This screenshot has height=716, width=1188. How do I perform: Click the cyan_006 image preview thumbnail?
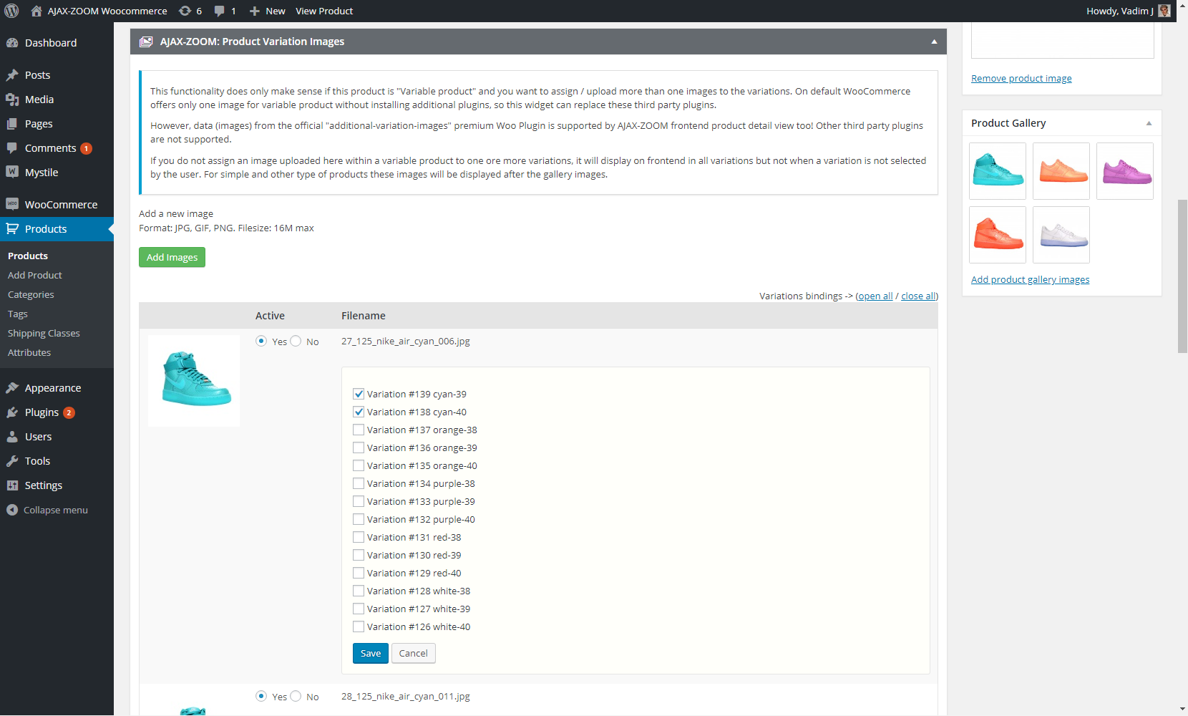[194, 380]
